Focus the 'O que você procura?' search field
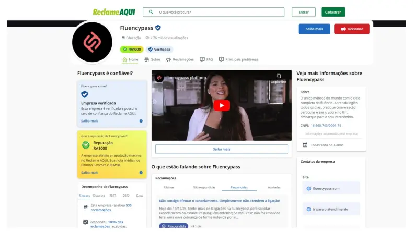 point(214,12)
